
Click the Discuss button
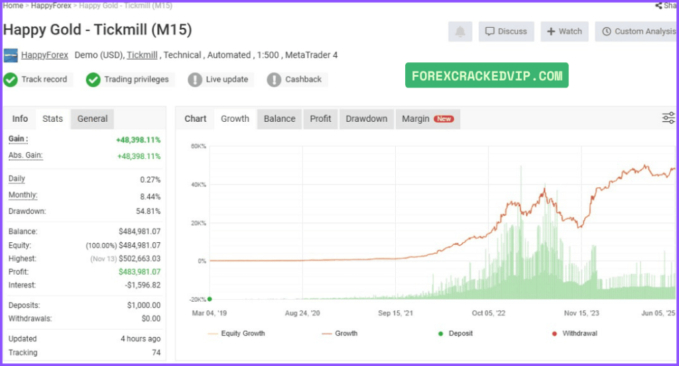click(506, 32)
